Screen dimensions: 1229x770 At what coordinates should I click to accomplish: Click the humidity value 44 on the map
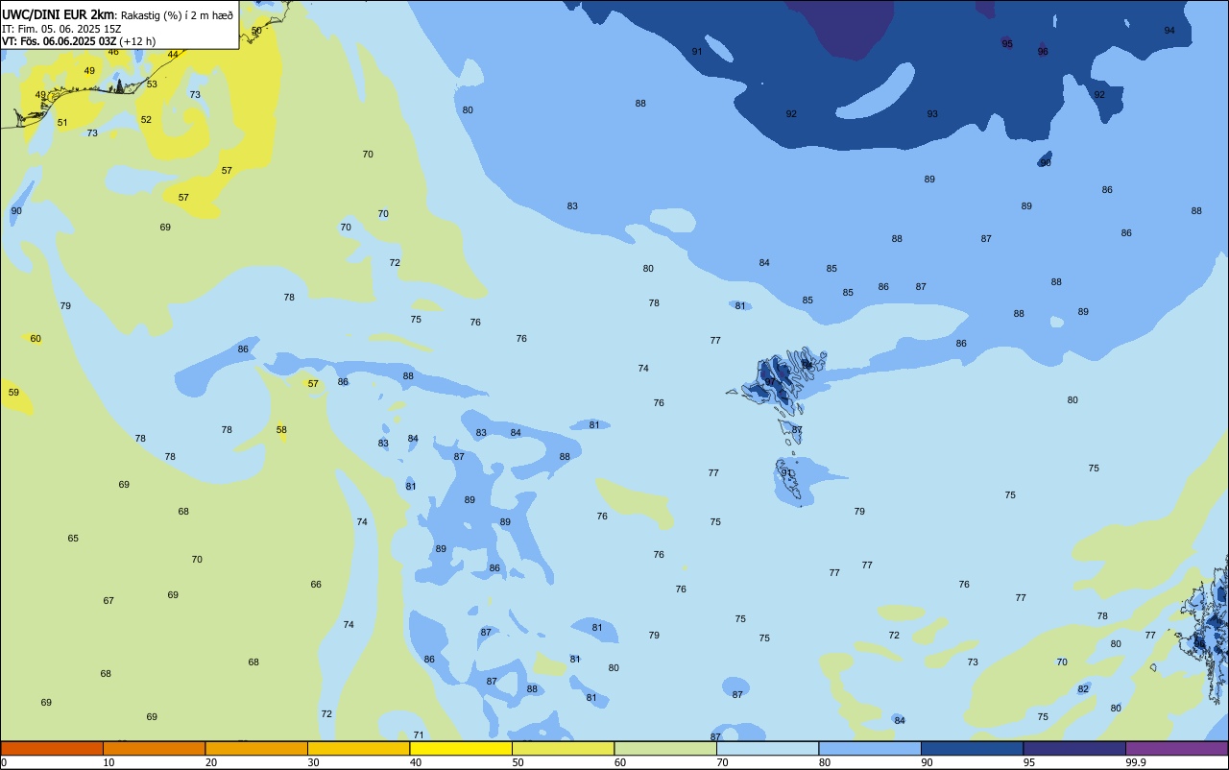point(173,55)
